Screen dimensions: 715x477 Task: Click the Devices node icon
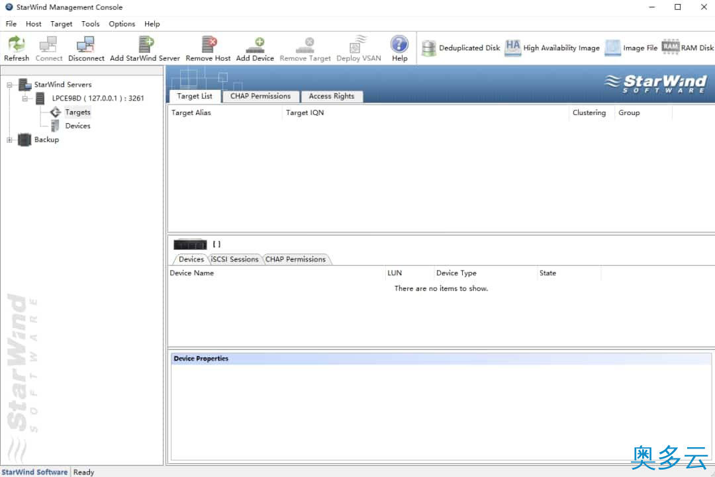[55, 126]
